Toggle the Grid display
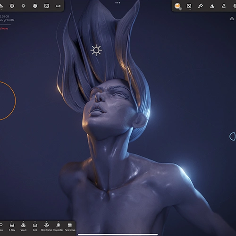The image size is (236, 236). (x=35, y=227)
